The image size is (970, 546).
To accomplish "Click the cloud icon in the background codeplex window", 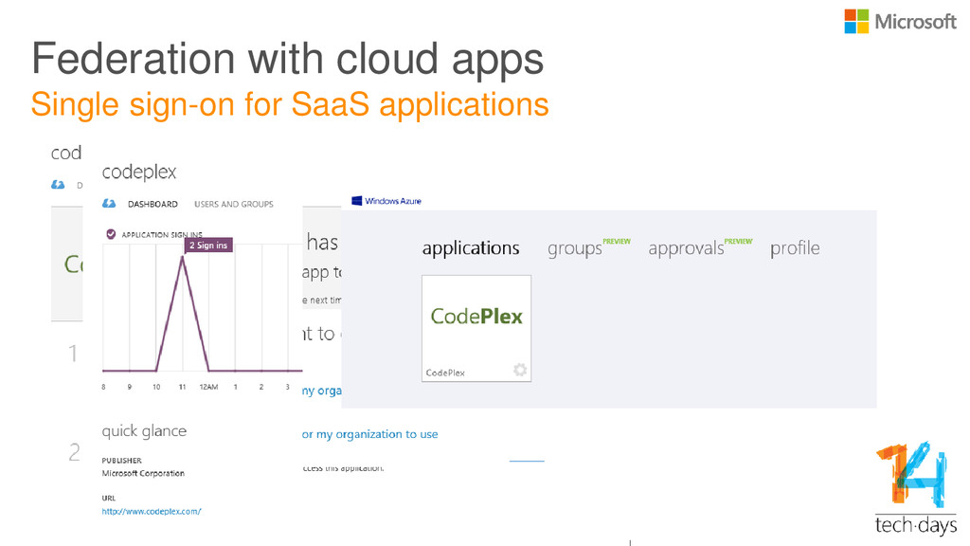I will [x=58, y=184].
